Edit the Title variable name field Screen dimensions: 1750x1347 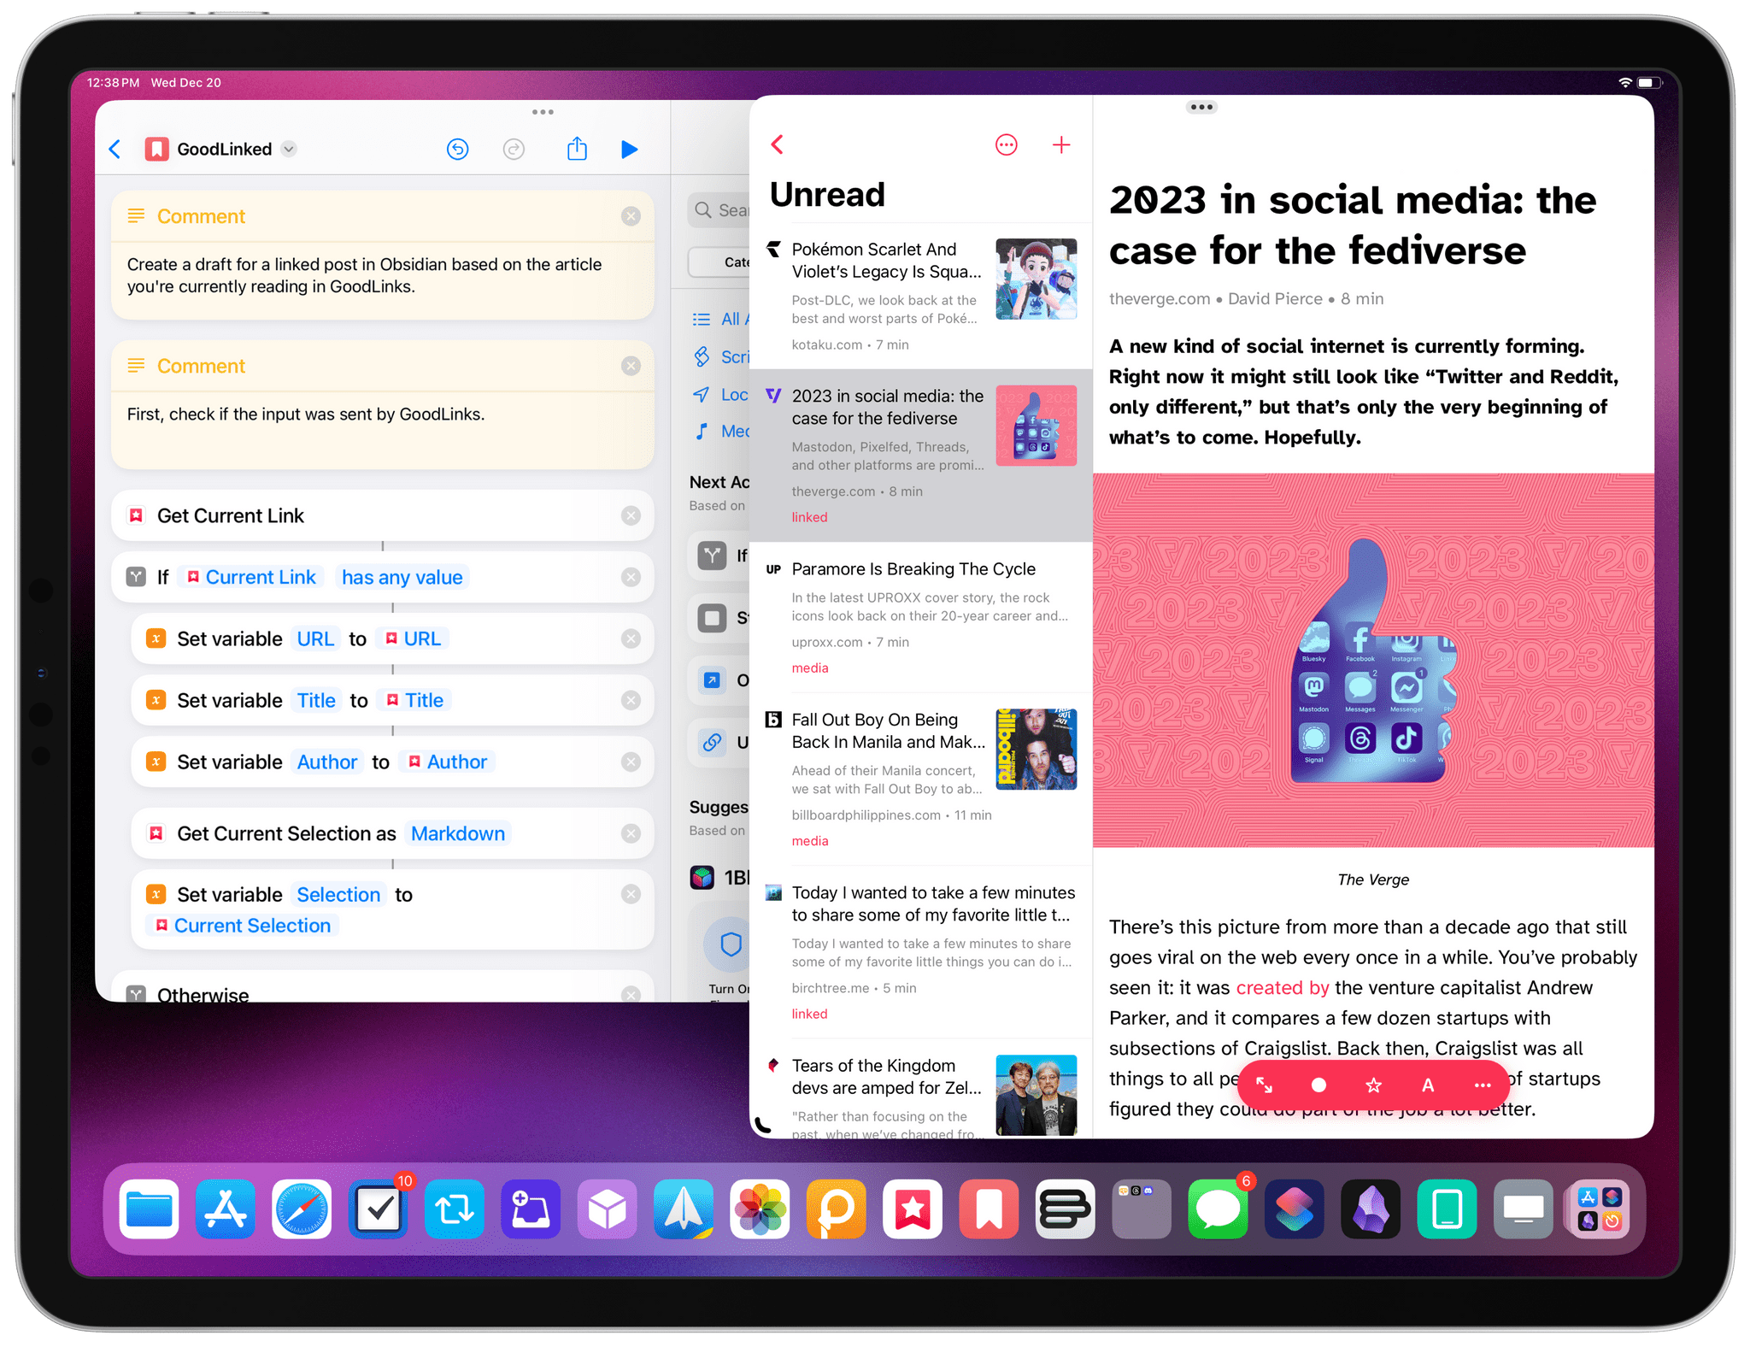pos(316,700)
